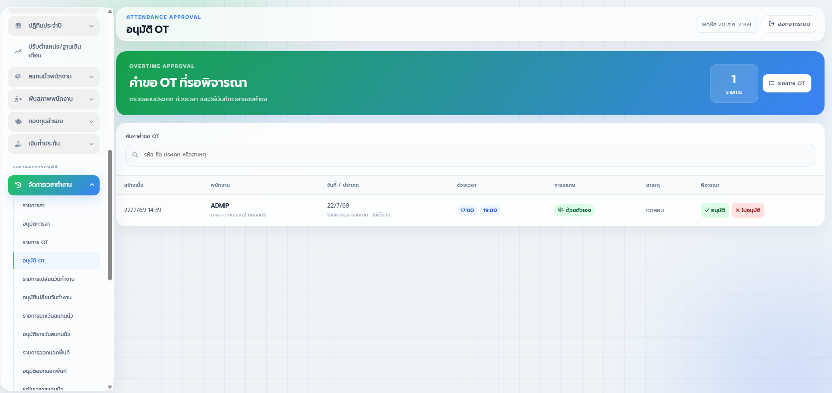Click the trend arrow icon for ปรับตำแหน่ง/ฐานเงินเดือน
832x393 pixels.
tap(18, 51)
